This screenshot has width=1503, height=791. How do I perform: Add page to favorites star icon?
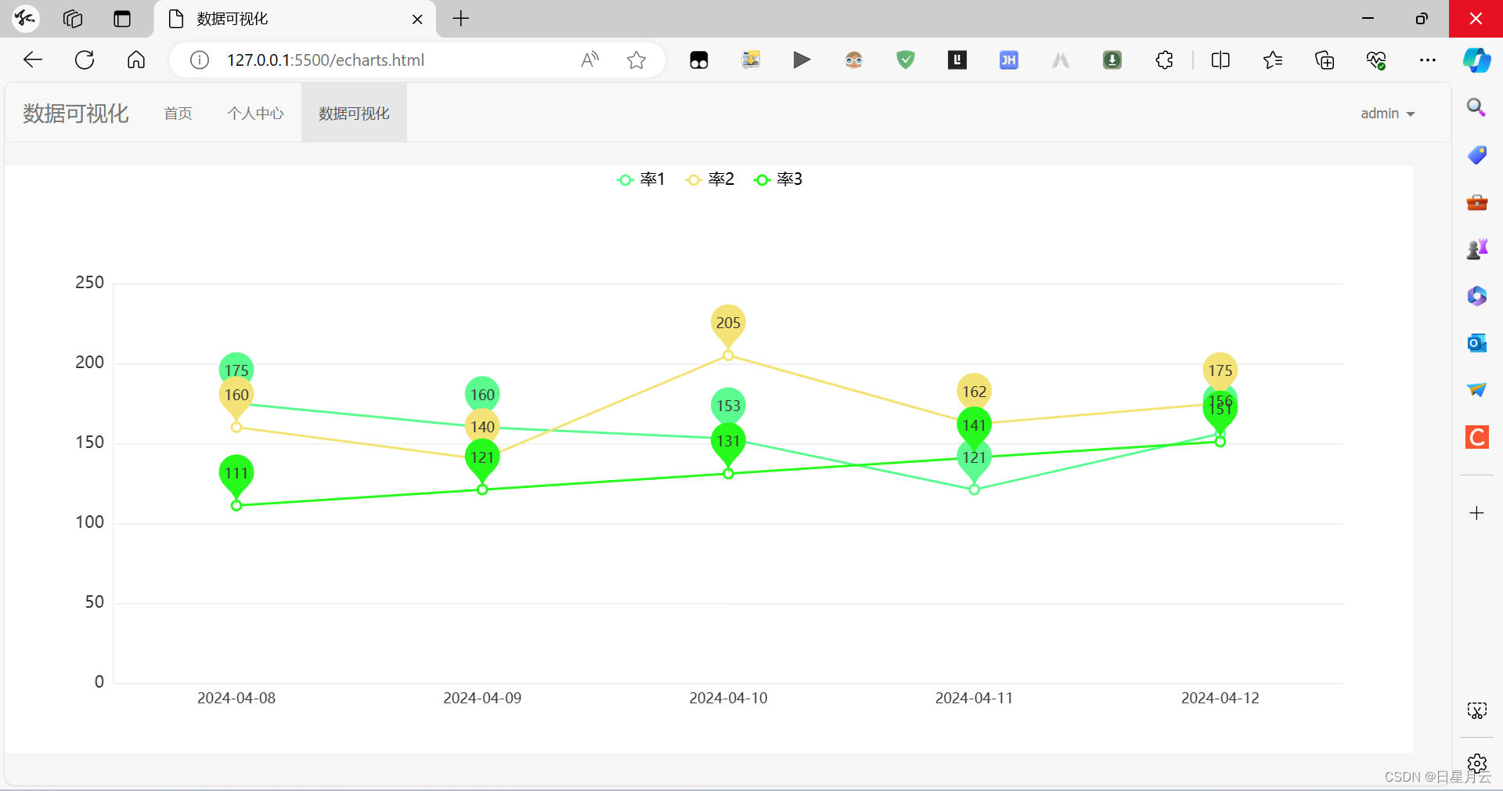pyautogui.click(x=636, y=60)
